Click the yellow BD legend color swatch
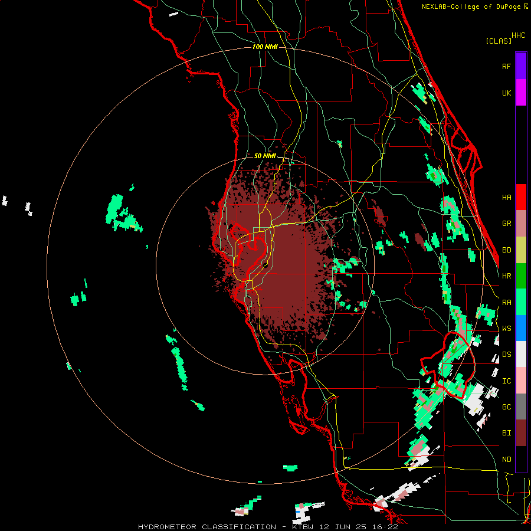This screenshot has width=531, height=531. click(521, 250)
